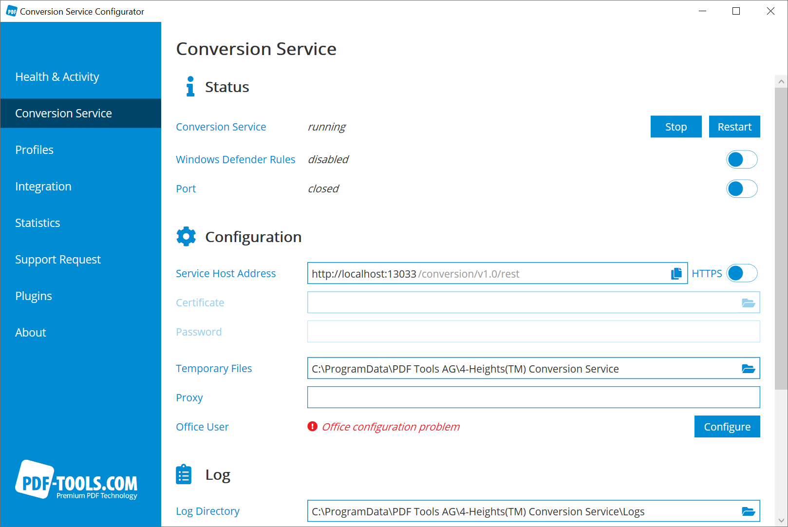
Task: Browse Temporary Files folder icon
Action: [x=748, y=369]
